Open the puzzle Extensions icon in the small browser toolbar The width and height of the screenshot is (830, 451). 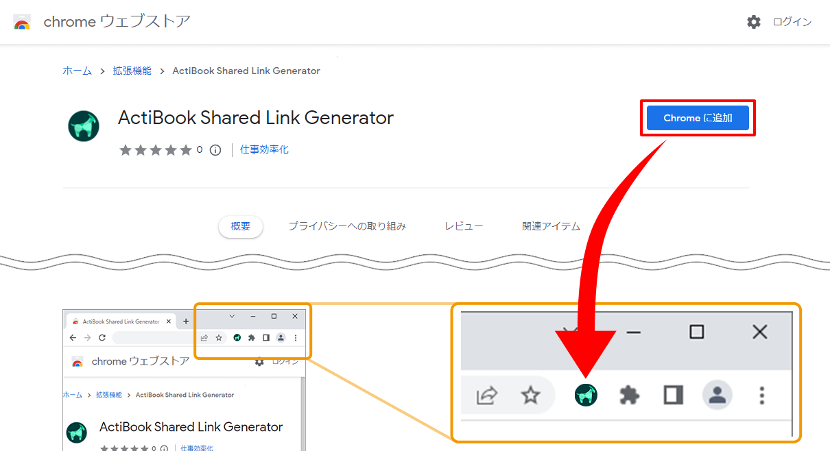point(252,338)
